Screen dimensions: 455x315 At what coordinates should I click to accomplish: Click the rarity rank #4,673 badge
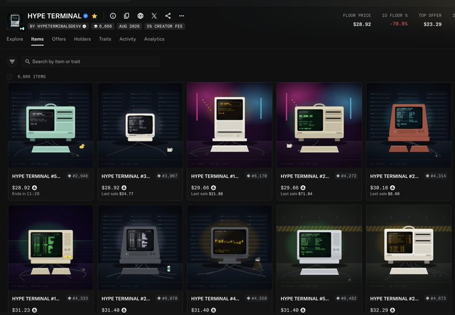coord(436,298)
